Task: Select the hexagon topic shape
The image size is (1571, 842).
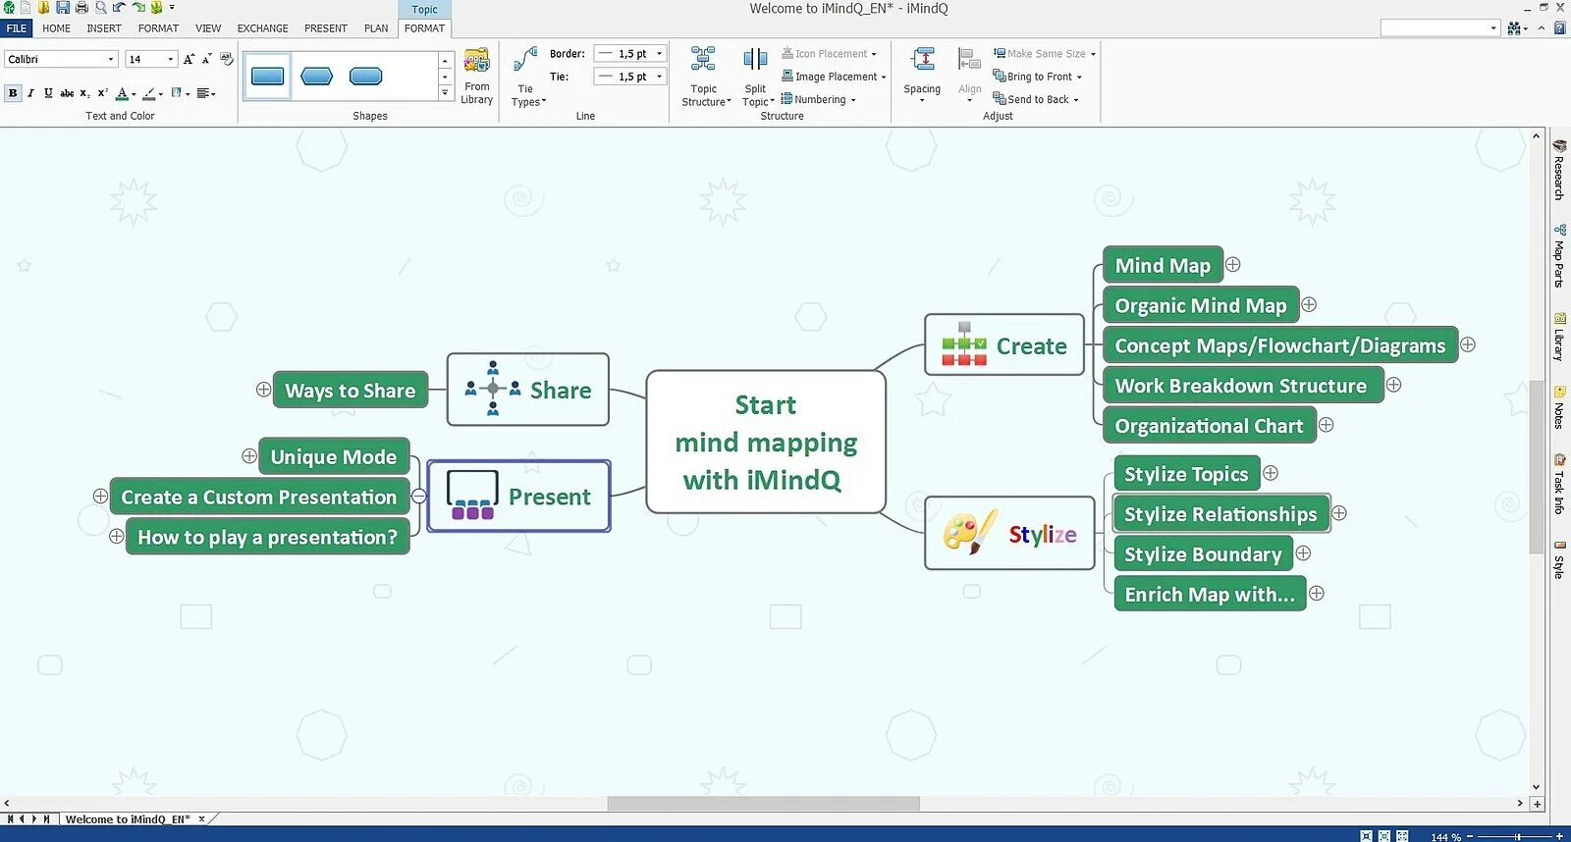Action: tap(316, 77)
